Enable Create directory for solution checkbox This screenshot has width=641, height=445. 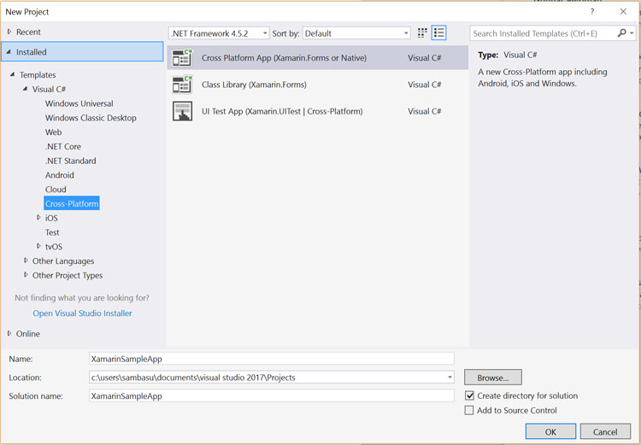coord(470,395)
